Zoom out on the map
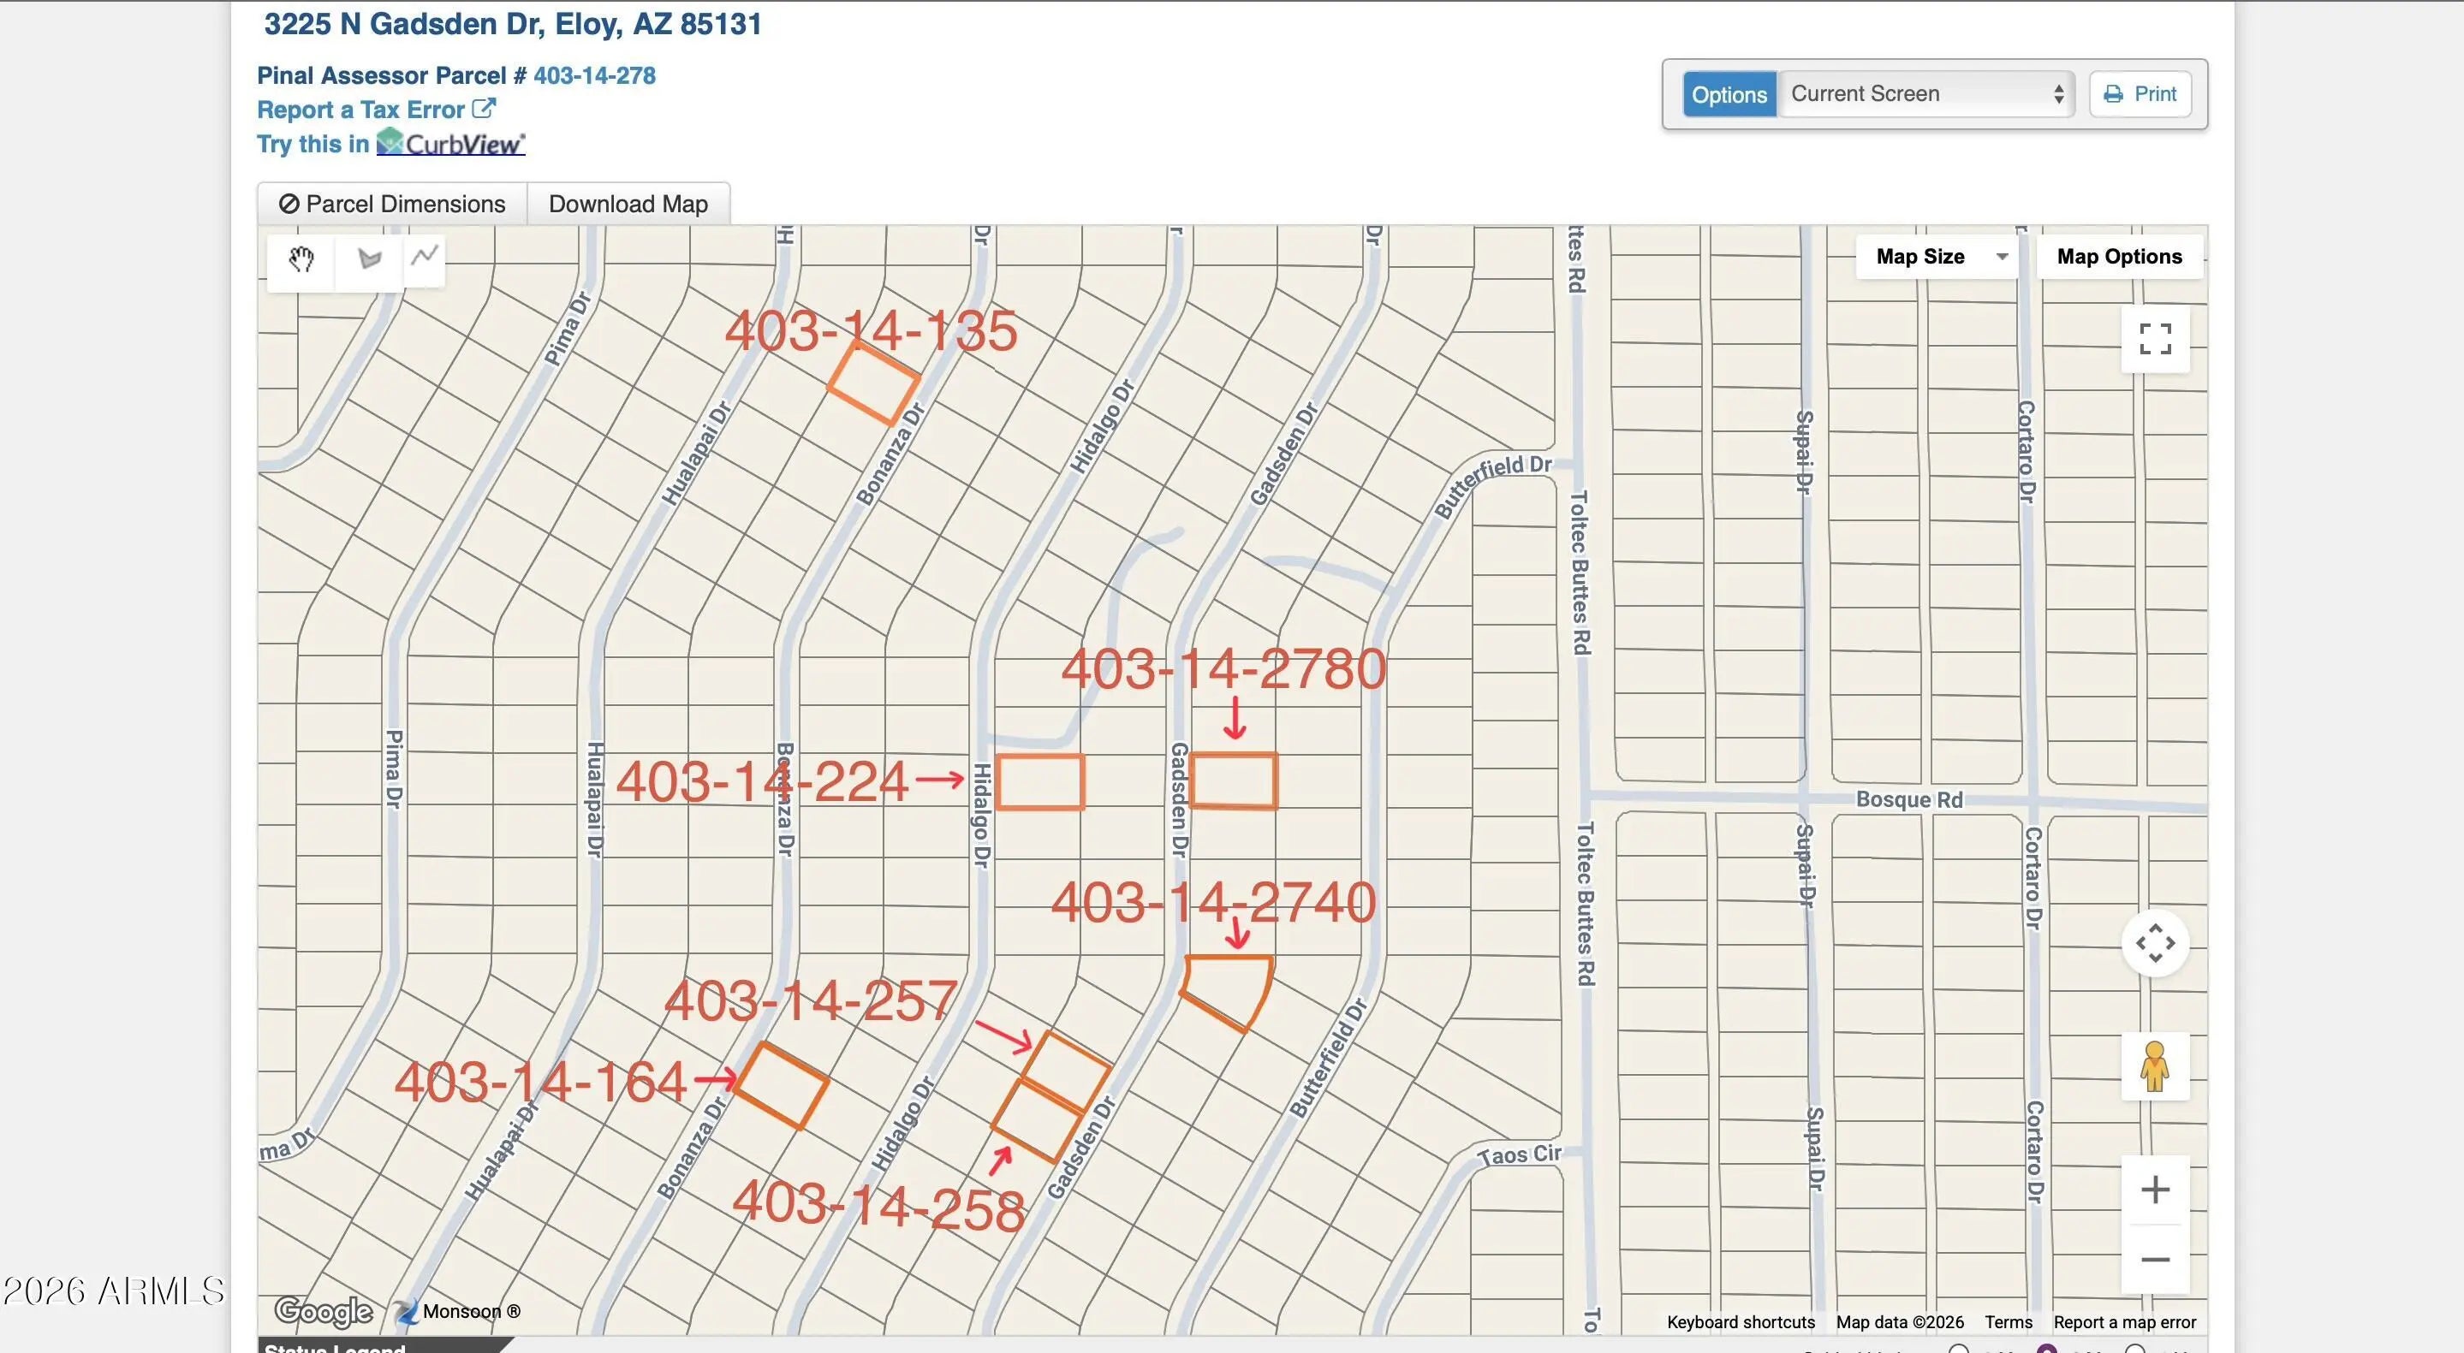2464x1353 pixels. [2154, 1260]
